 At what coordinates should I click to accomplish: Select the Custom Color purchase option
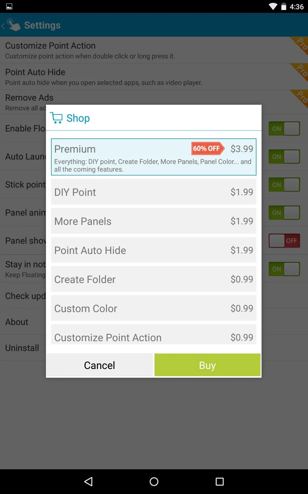(x=154, y=308)
